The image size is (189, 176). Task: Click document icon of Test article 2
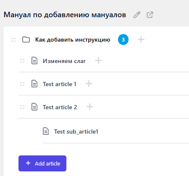[34, 107]
